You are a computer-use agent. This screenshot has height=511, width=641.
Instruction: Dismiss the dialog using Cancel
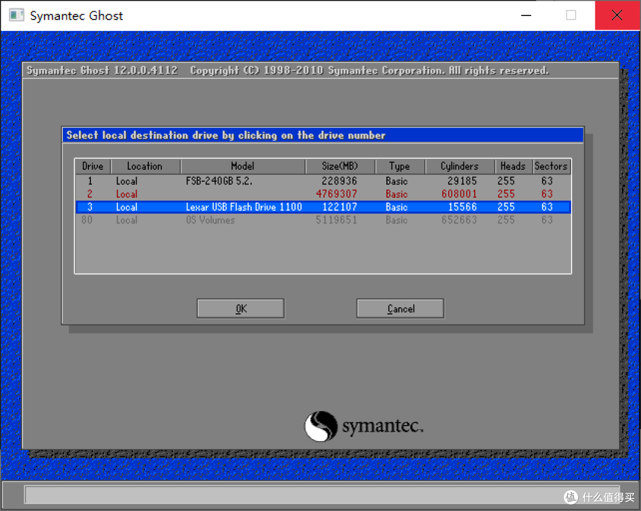(x=400, y=308)
